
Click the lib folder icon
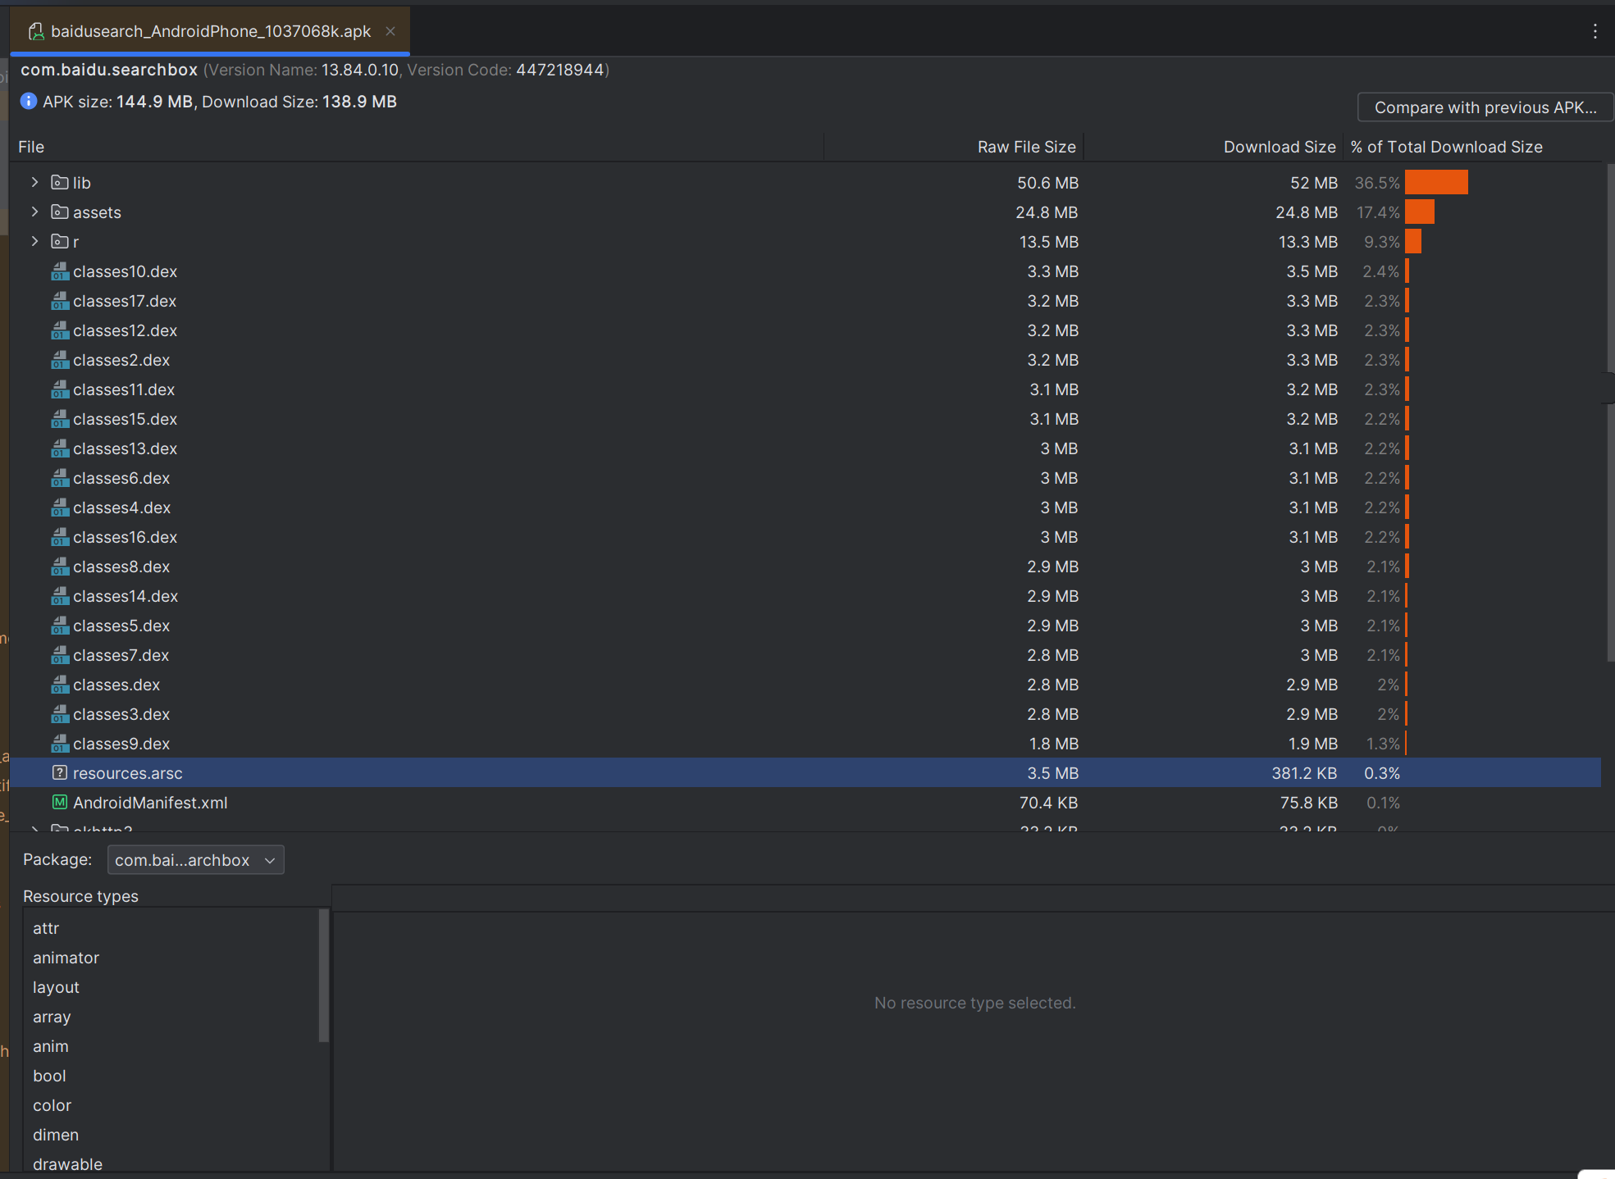click(x=60, y=183)
